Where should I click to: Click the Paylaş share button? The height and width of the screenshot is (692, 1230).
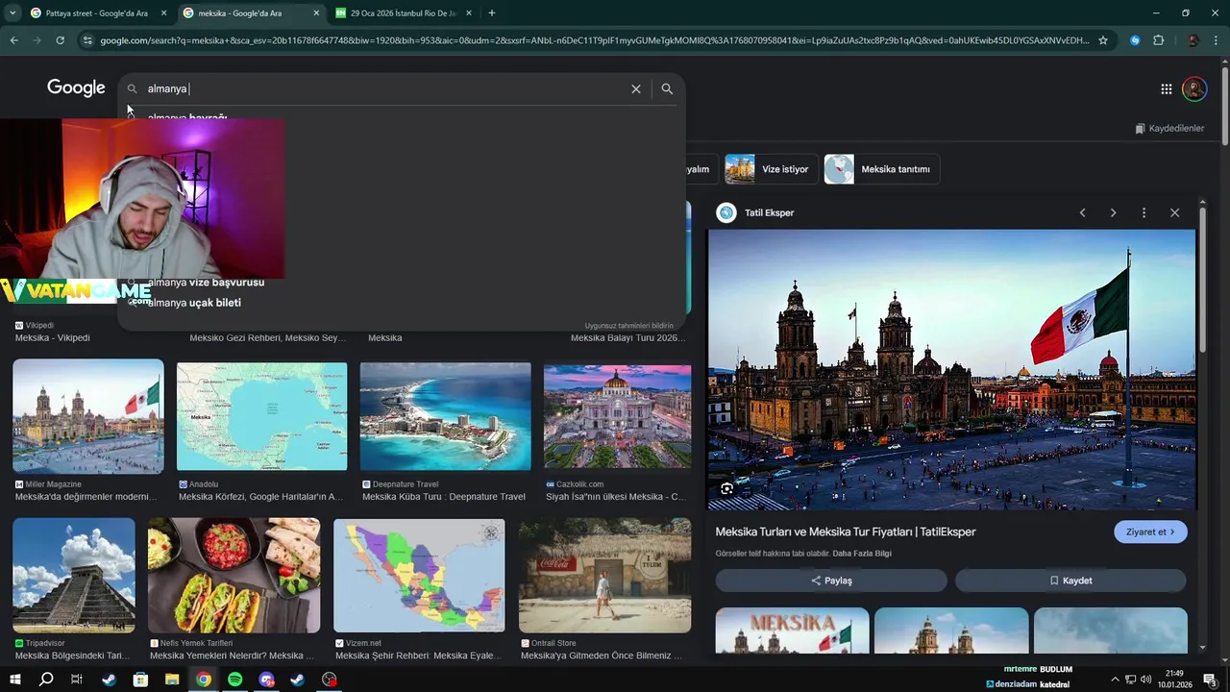click(x=831, y=581)
